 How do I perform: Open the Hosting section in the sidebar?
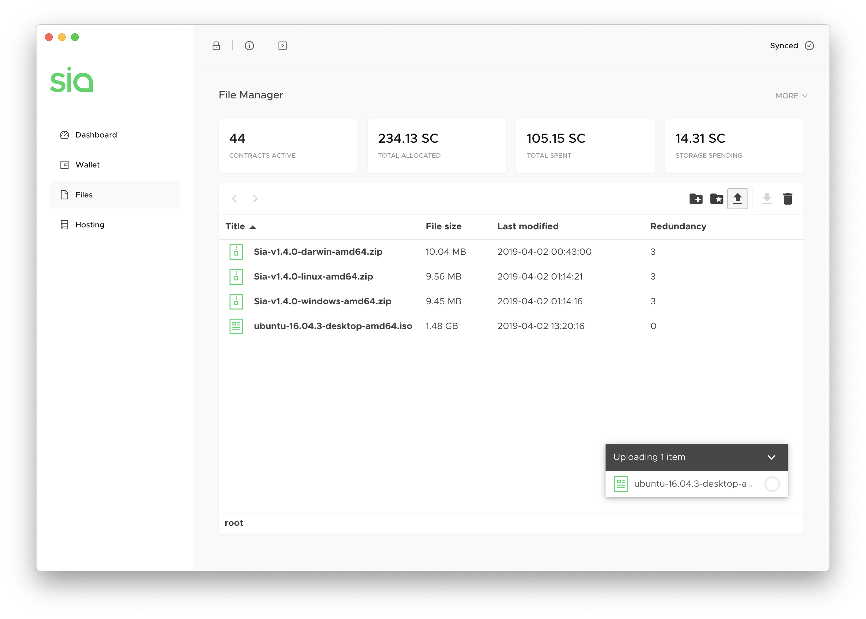(x=90, y=224)
